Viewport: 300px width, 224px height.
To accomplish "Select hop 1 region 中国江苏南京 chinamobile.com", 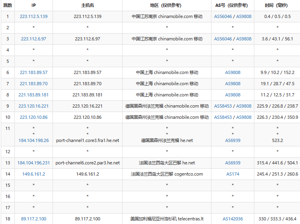I will (x=167, y=16).
